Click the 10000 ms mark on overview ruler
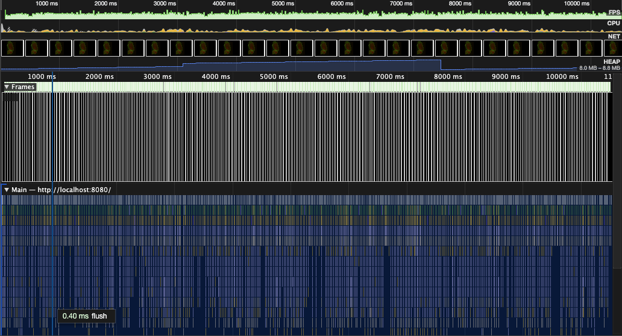Screen dimensions: 622x336 click(576, 4)
